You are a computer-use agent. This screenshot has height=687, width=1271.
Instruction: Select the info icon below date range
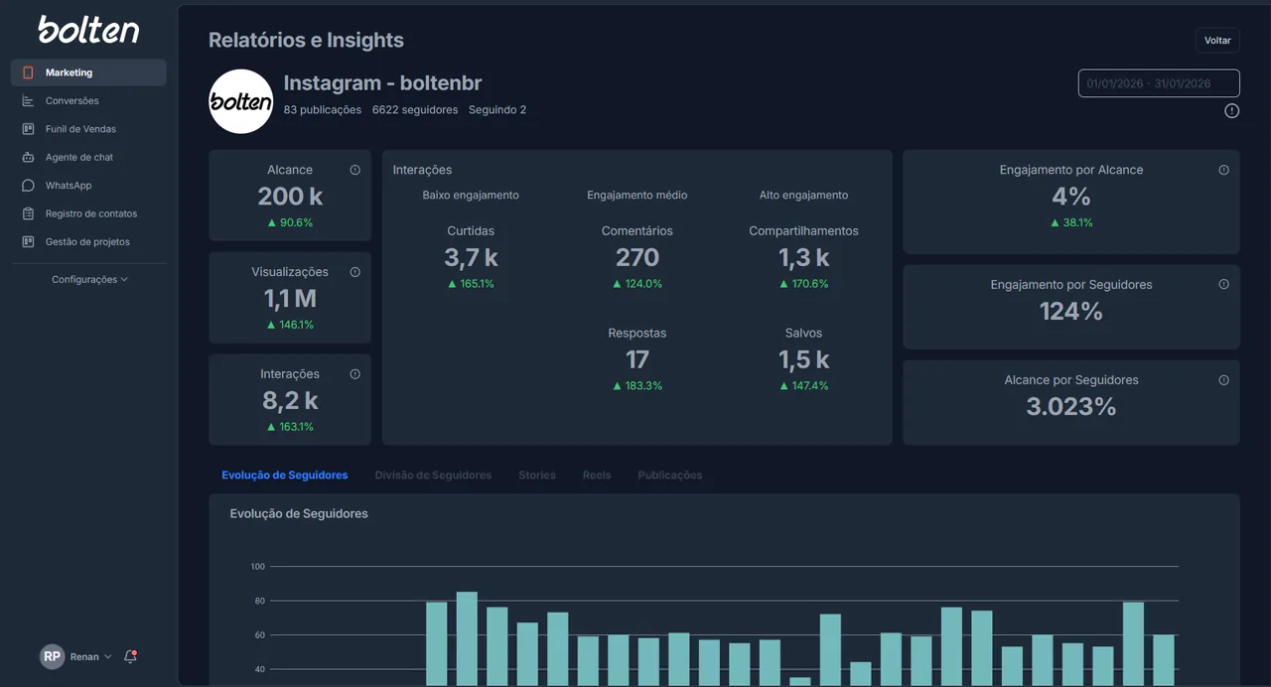click(x=1231, y=111)
